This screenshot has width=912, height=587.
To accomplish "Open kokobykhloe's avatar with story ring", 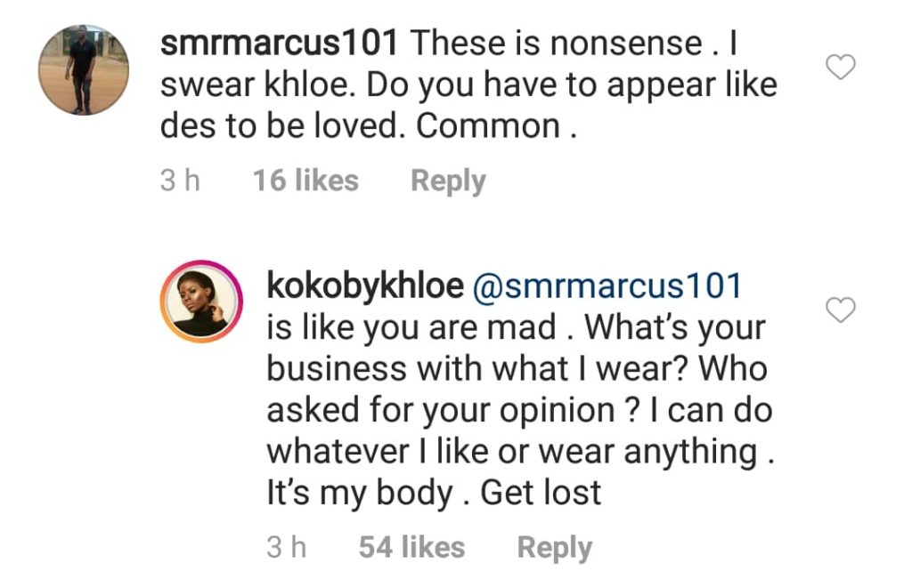I will click(202, 302).
